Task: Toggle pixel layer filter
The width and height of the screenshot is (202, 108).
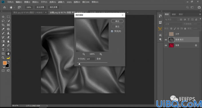Action: point(181,19)
